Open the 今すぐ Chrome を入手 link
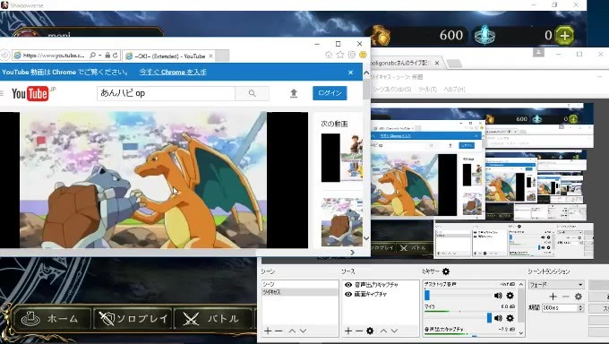Image resolution: width=609 pixels, height=344 pixels. [x=173, y=72]
